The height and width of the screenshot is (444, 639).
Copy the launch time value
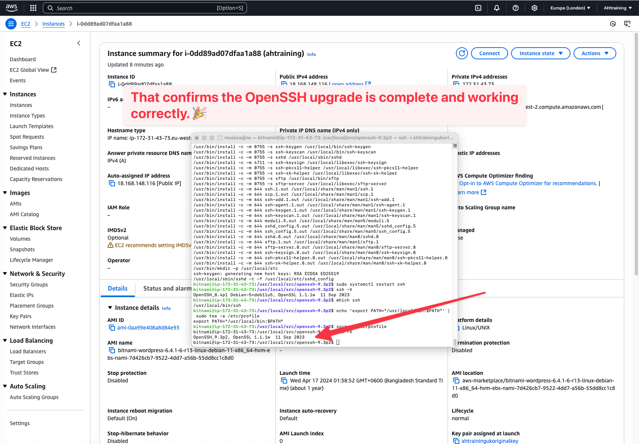(284, 381)
